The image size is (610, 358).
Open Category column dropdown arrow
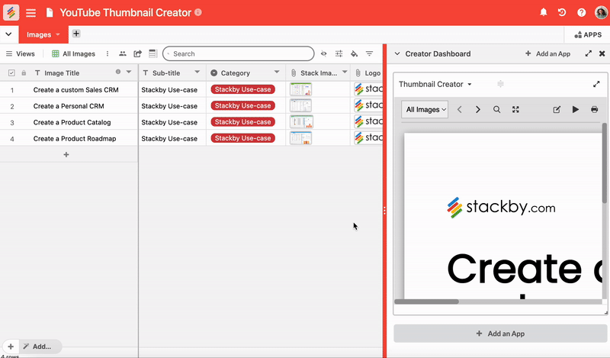(277, 72)
